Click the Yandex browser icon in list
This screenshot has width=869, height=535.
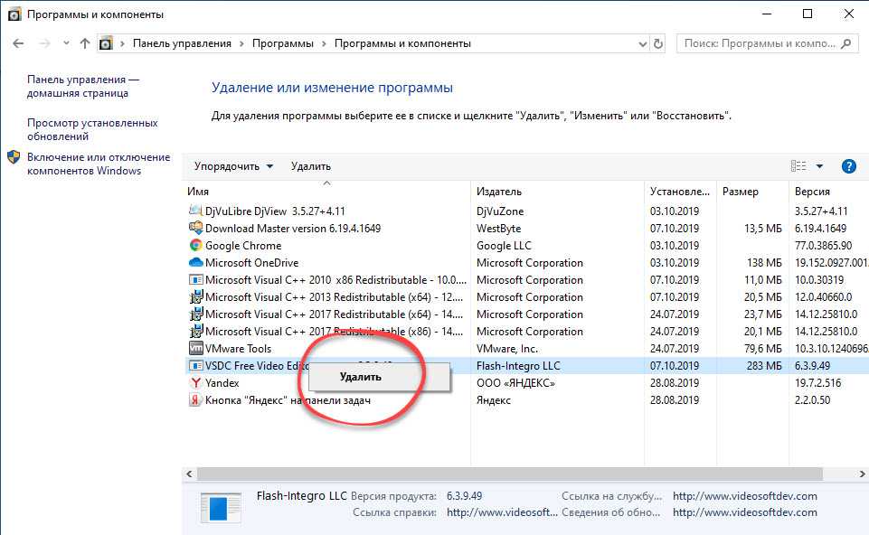[195, 383]
